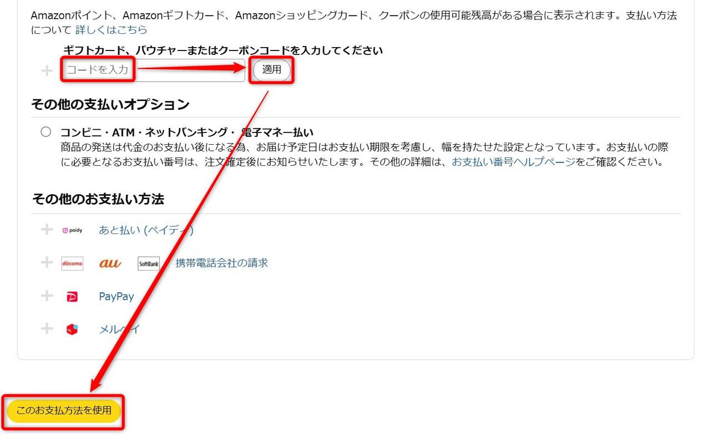
Task: Expand the plus sign next to Paidy
Action: click(x=47, y=230)
